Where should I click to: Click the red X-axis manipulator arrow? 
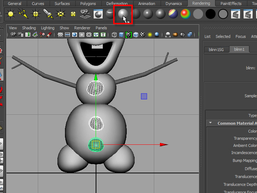point(163,145)
